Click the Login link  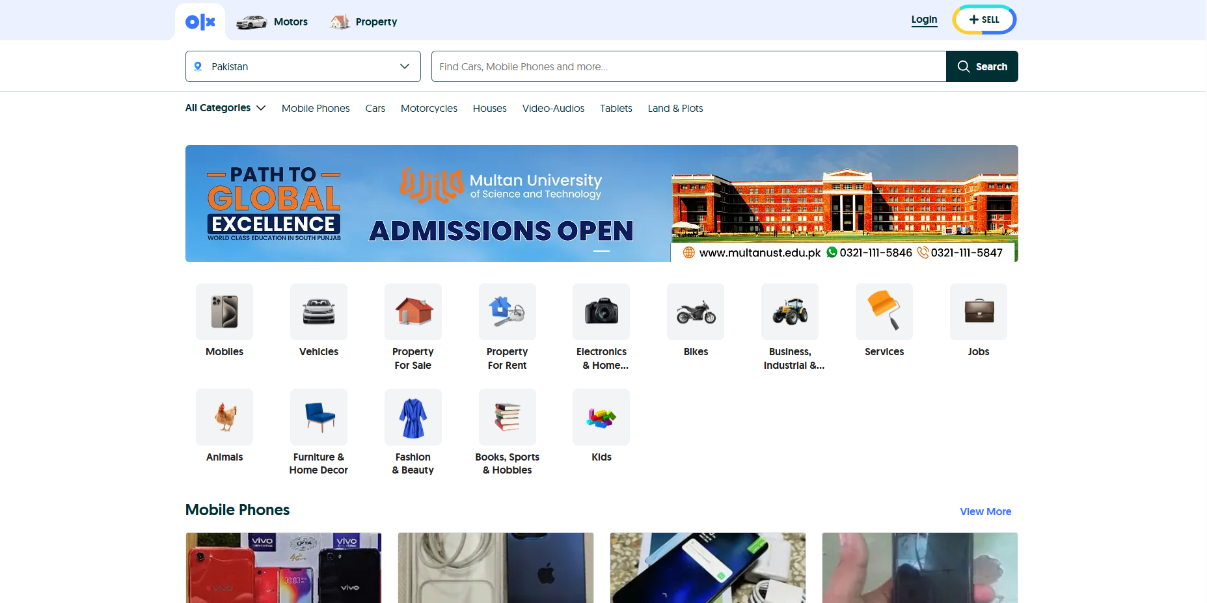[x=924, y=20]
